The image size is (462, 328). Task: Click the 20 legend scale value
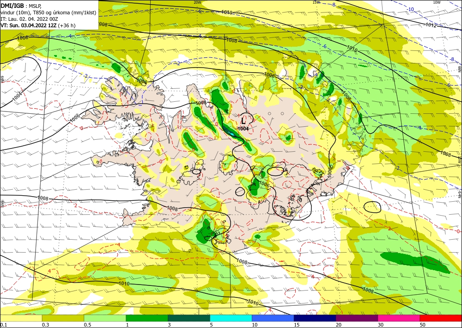[x=339, y=325]
